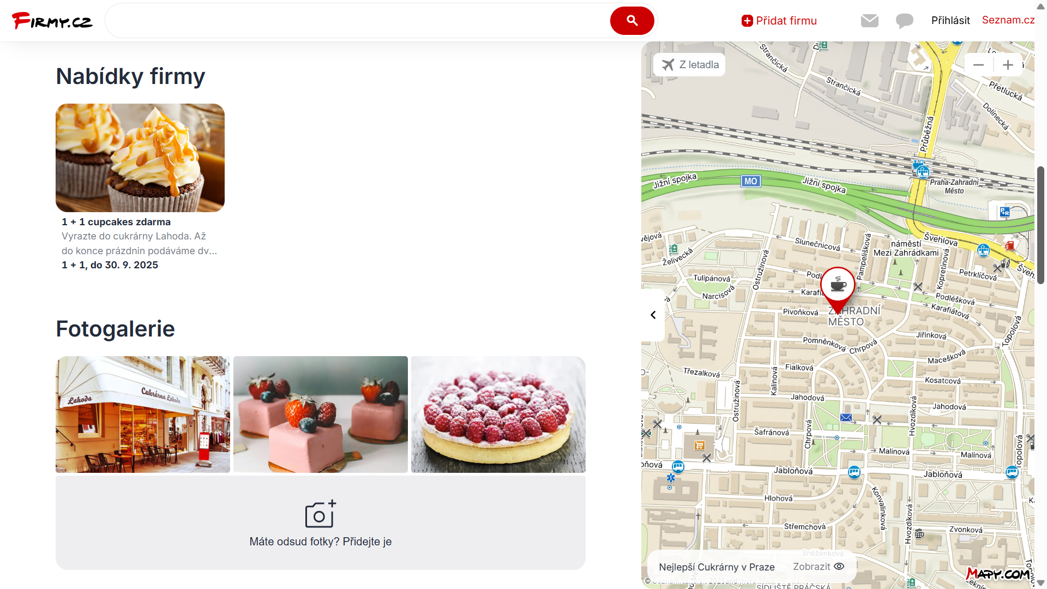Click the post office envelope icon on map
Screen dimensions: 1047x589
(846, 418)
